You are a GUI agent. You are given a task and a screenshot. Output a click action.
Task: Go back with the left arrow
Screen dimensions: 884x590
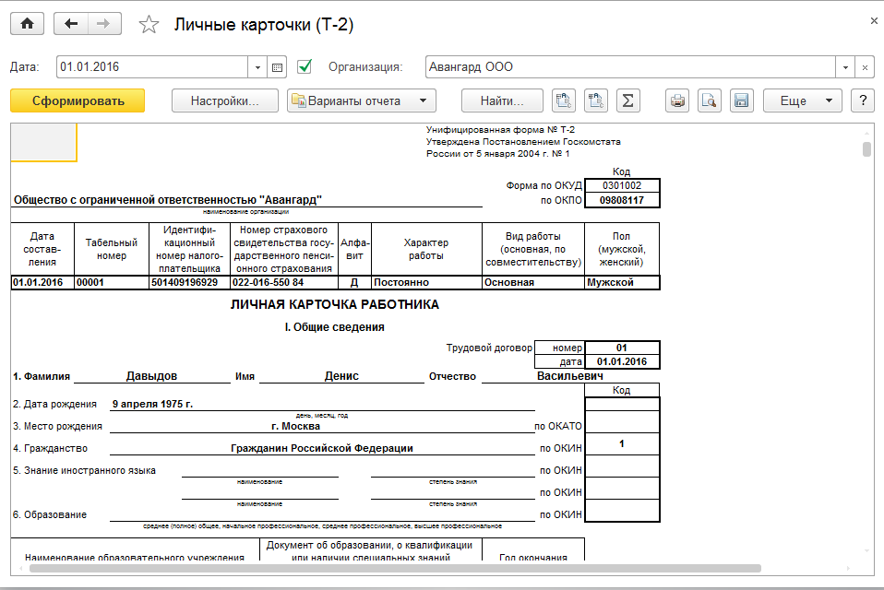(72, 25)
